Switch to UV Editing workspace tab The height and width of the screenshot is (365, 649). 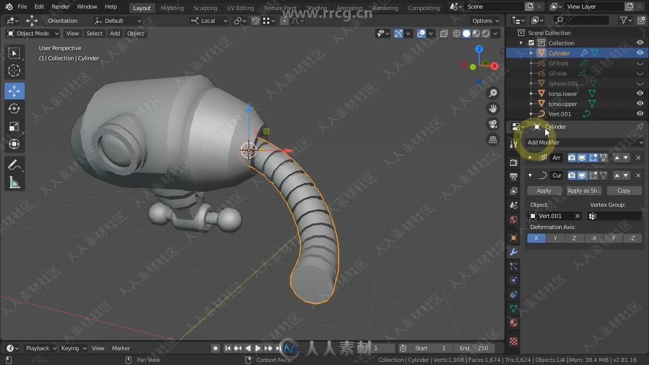[x=240, y=8]
